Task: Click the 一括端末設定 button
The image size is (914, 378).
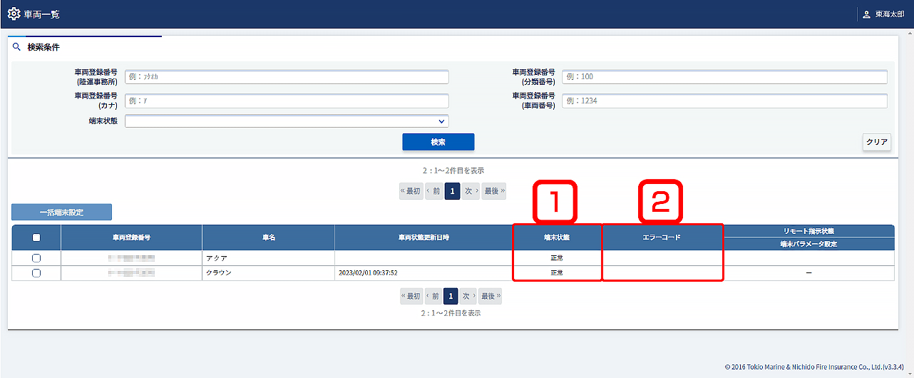Action: (61, 212)
